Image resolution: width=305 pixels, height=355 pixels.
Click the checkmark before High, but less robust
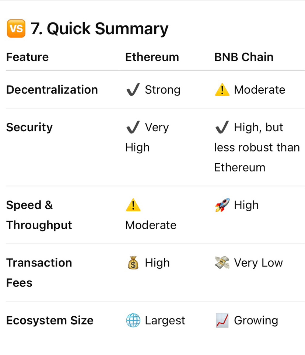pos(222,127)
